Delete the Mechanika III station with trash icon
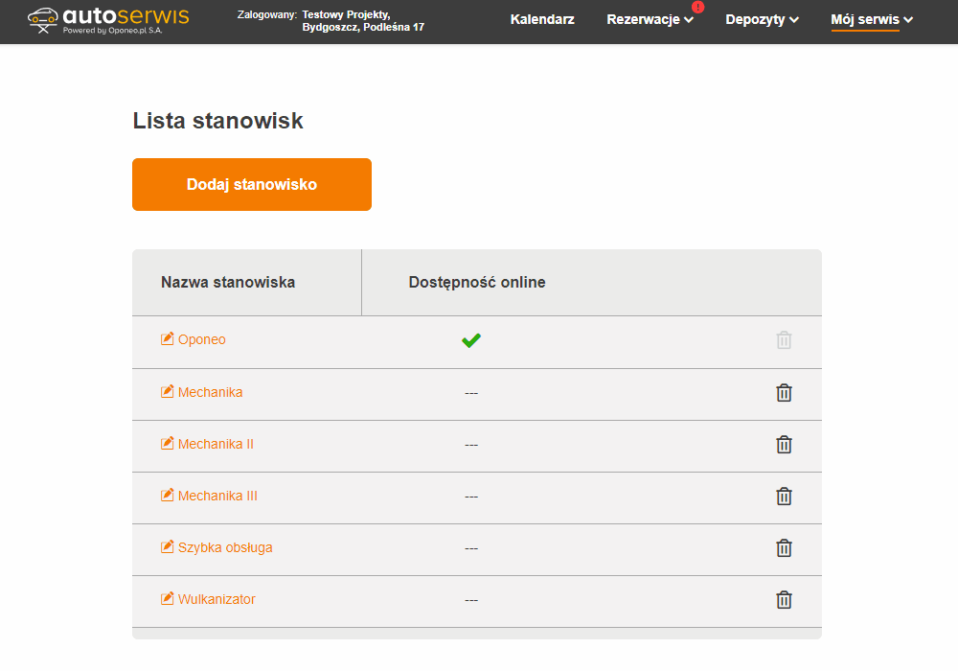 pos(784,497)
